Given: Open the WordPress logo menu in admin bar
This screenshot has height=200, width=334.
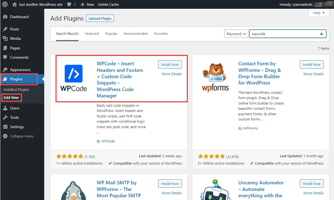Looking at the screenshot, I should coord(5,4).
